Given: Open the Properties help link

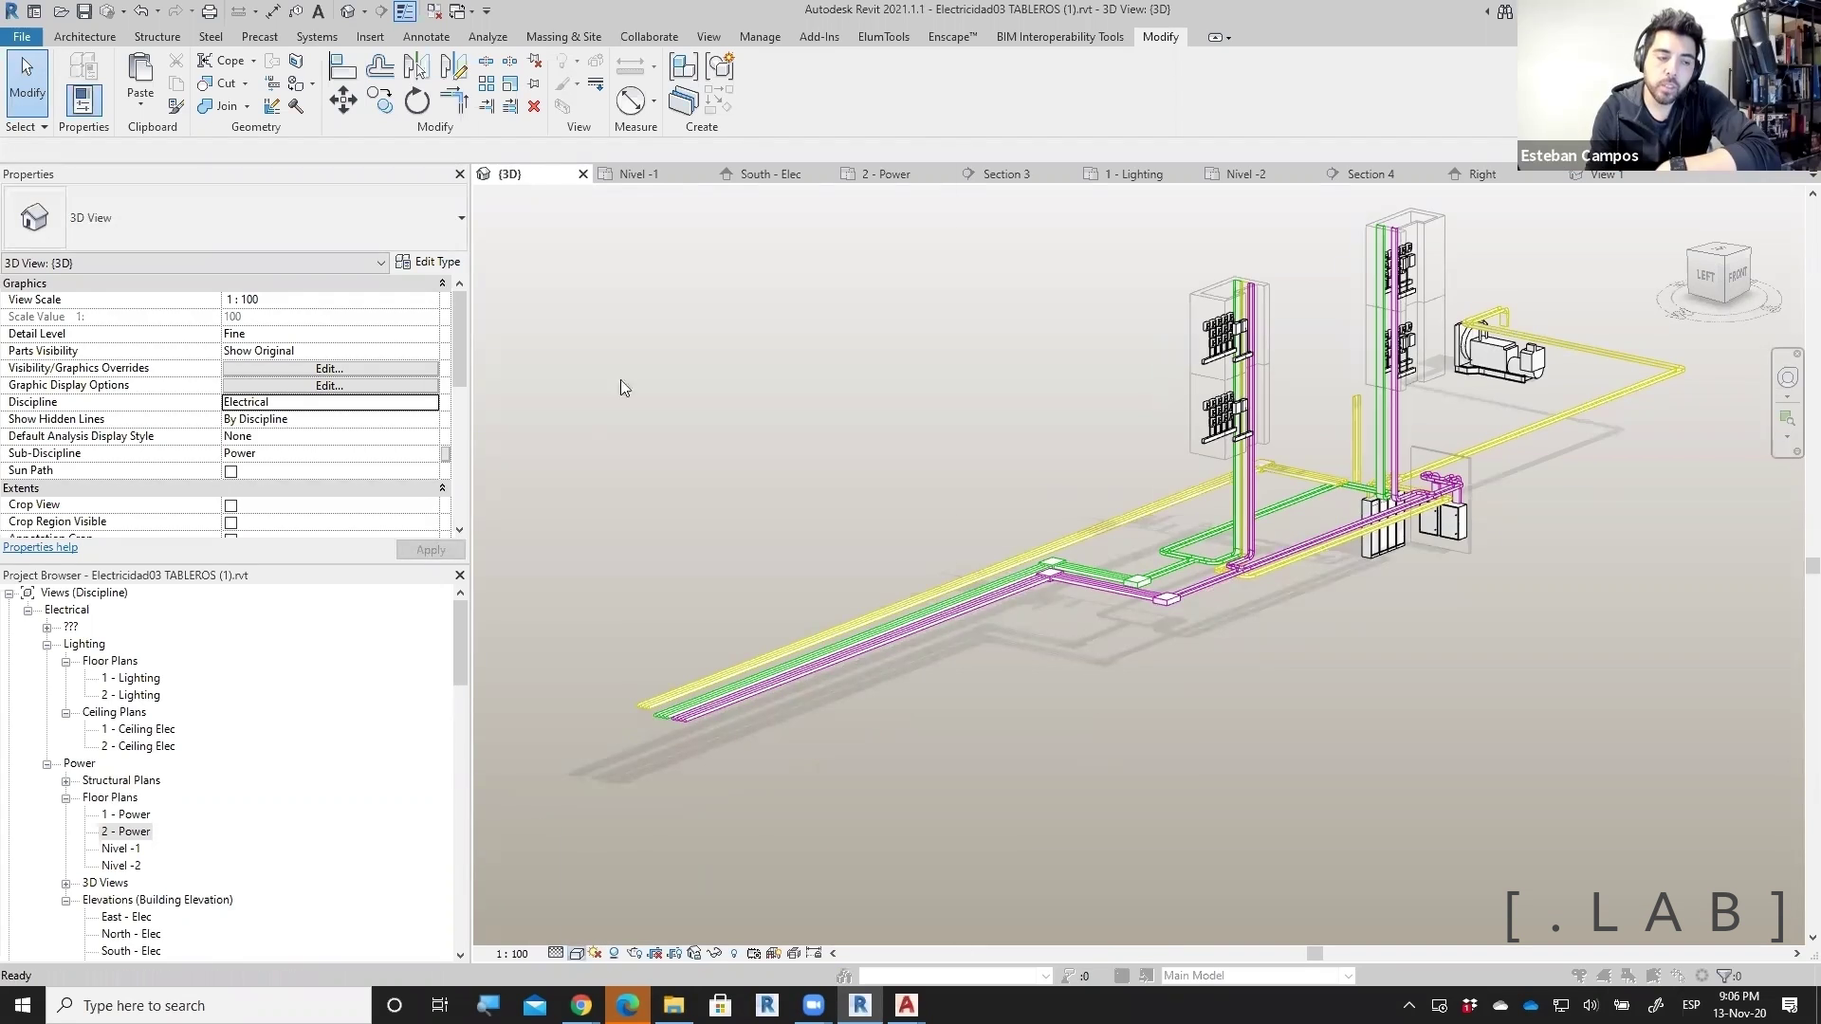Looking at the screenshot, I should (40, 547).
